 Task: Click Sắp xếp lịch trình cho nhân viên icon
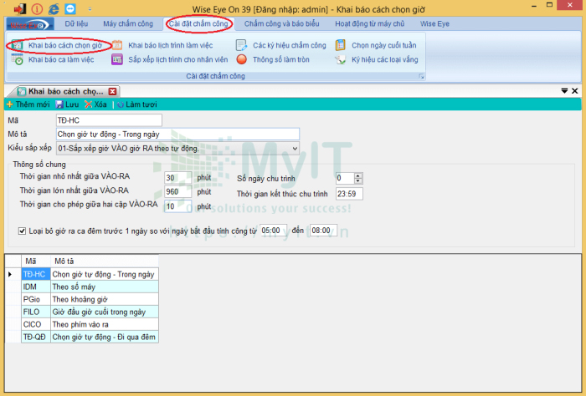117,59
